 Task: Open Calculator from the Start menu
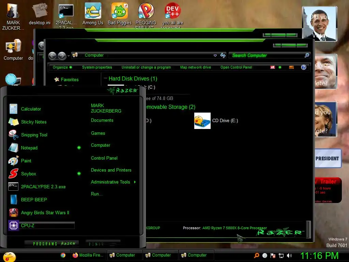31,109
